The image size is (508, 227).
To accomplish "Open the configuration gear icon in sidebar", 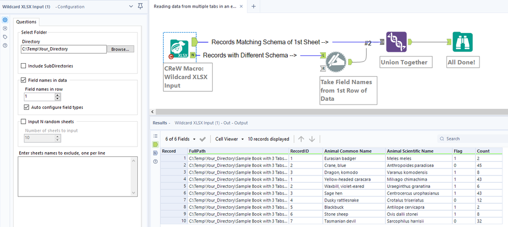I will click(x=5, y=20).
